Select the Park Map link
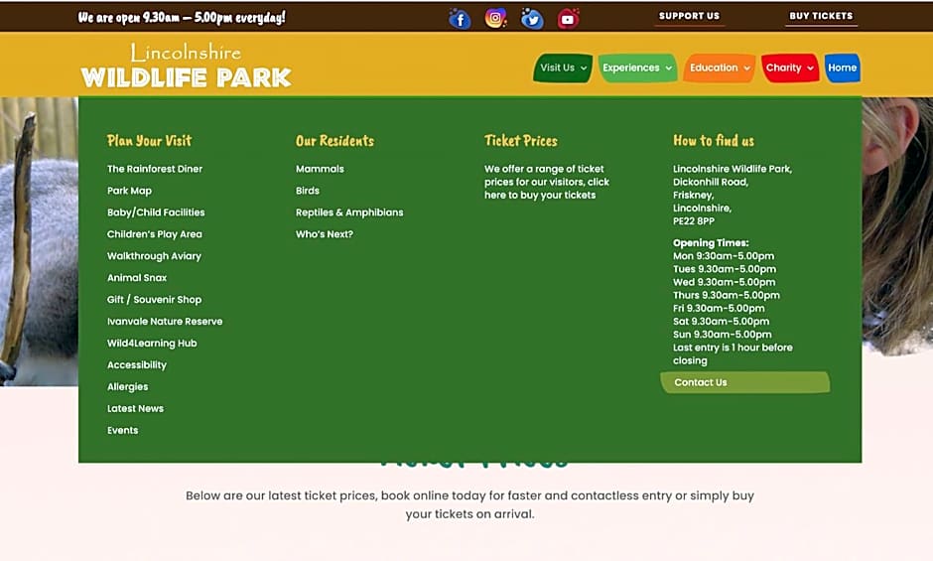The image size is (933, 561). 129,191
